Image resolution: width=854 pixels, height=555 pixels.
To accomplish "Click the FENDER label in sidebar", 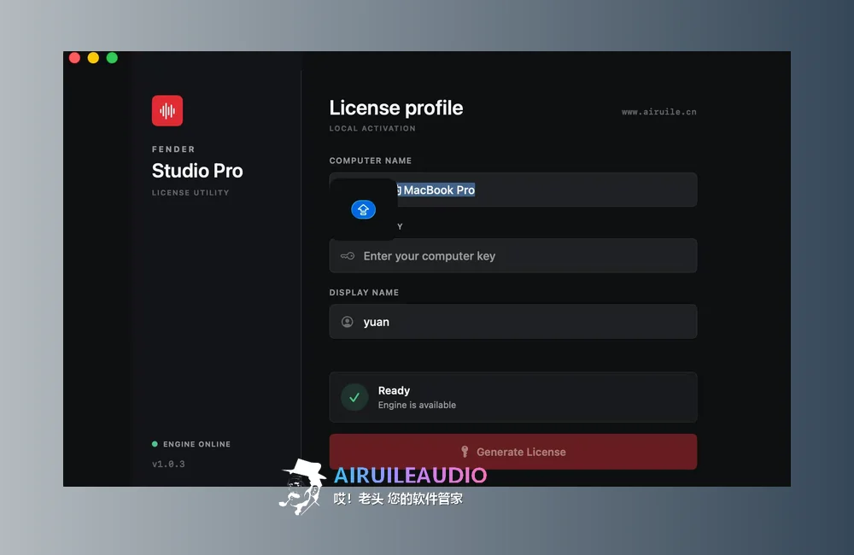I will click(x=173, y=149).
